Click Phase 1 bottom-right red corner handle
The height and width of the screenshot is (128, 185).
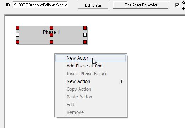[x=85, y=42]
